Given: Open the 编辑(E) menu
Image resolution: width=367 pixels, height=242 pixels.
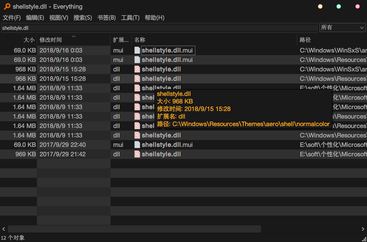Looking at the screenshot, I should click(x=35, y=18).
